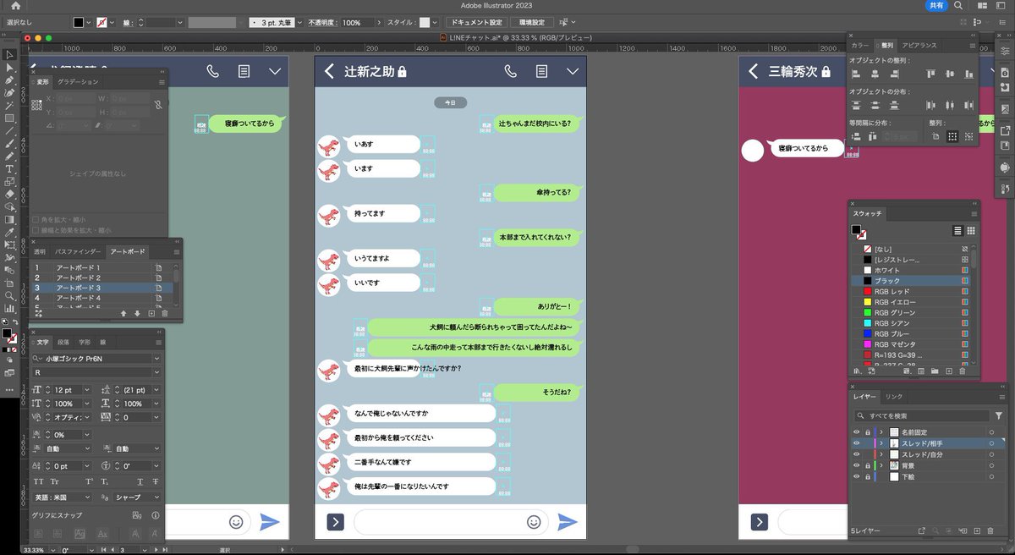
Task: Click the 環境設定 button
Action: tap(532, 22)
